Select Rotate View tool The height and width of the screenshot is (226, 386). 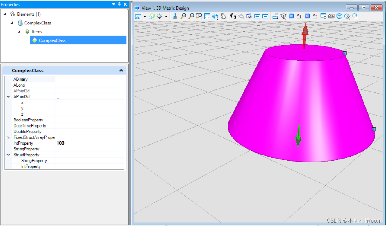pos(215,17)
